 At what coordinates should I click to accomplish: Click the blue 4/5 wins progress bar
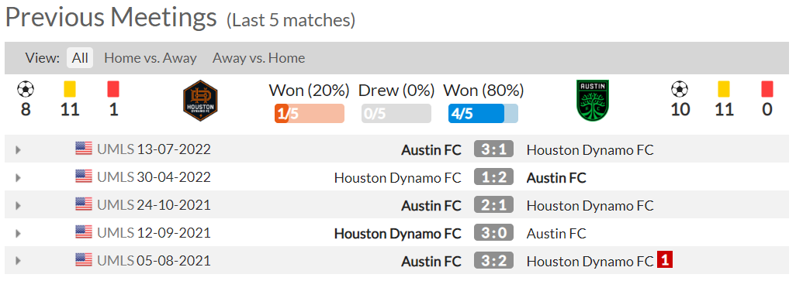click(x=483, y=114)
